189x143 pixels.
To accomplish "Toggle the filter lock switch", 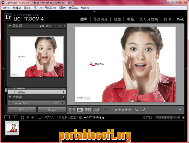I will click(x=183, y=117).
